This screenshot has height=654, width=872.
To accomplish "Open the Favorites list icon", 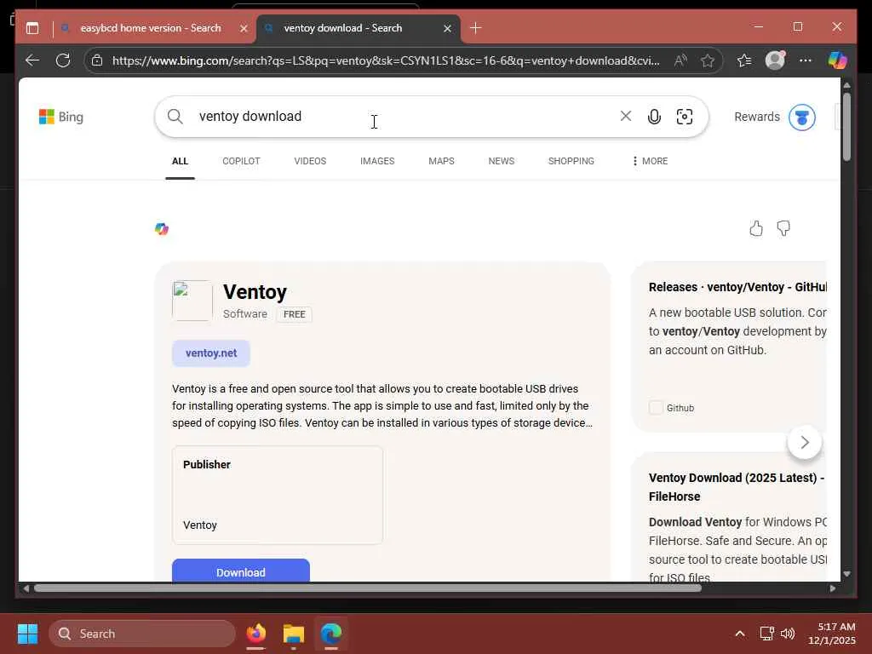I will coord(744,60).
